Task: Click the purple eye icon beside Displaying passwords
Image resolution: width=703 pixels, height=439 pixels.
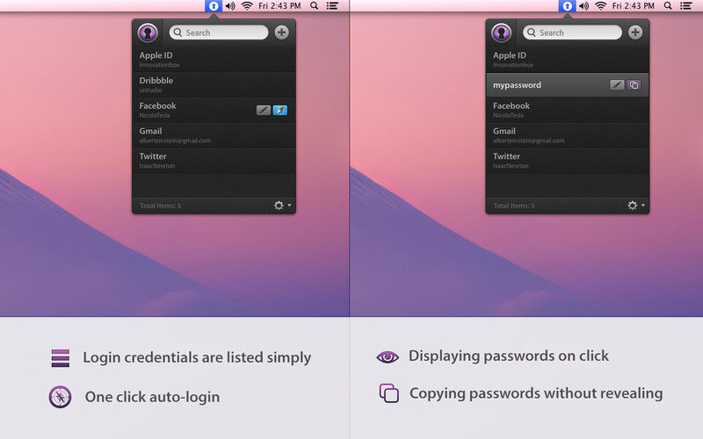Action: point(388,357)
